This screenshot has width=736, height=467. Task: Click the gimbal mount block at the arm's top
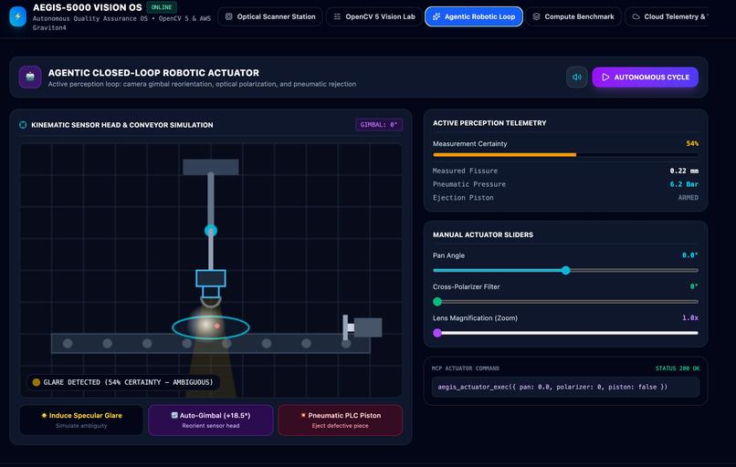click(x=211, y=167)
